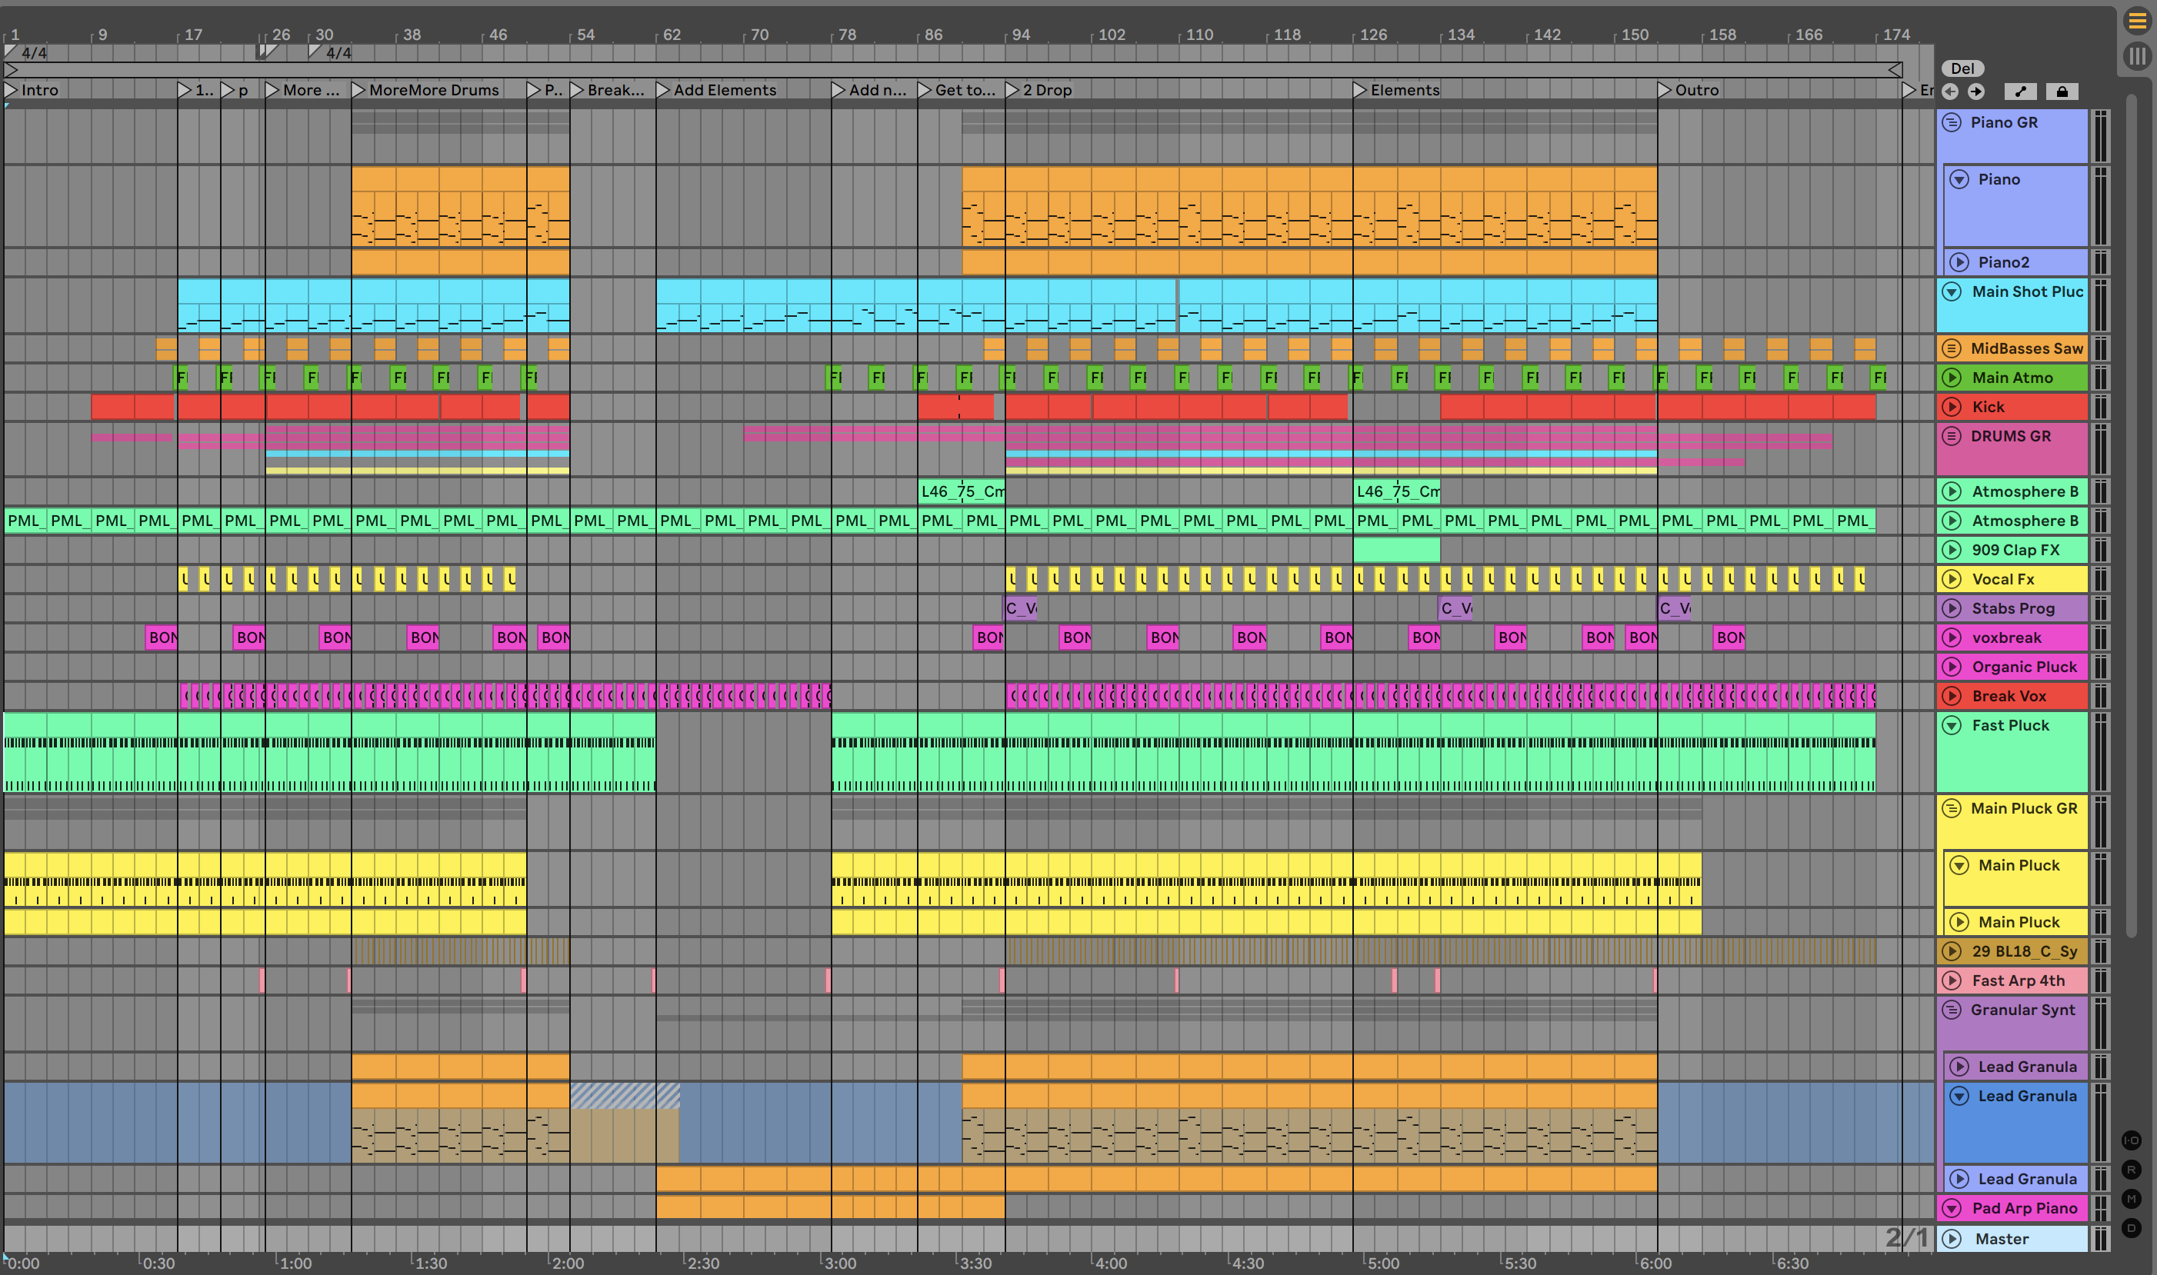
Task: Switch to Arrangement view selector icon
Action: 2136,21
